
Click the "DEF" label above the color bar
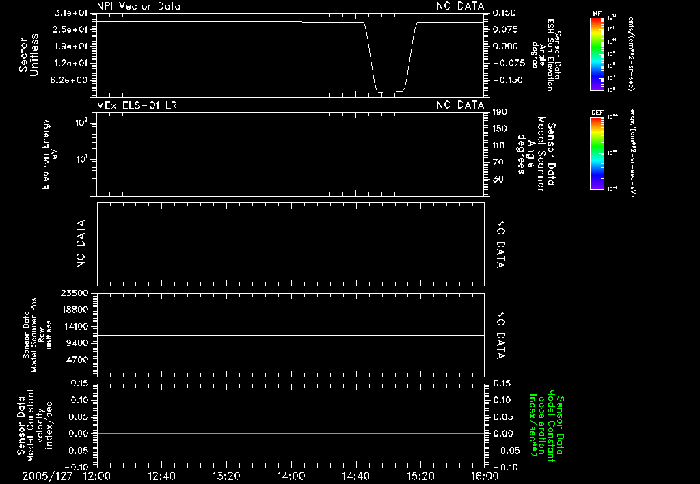[x=597, y=113]
